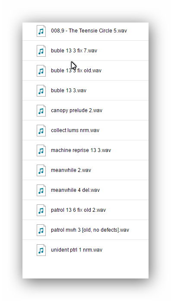Open machine reprise 13 3.wav file name
Image resolution: width=171 pixels, height=301 pixels.
81,150
